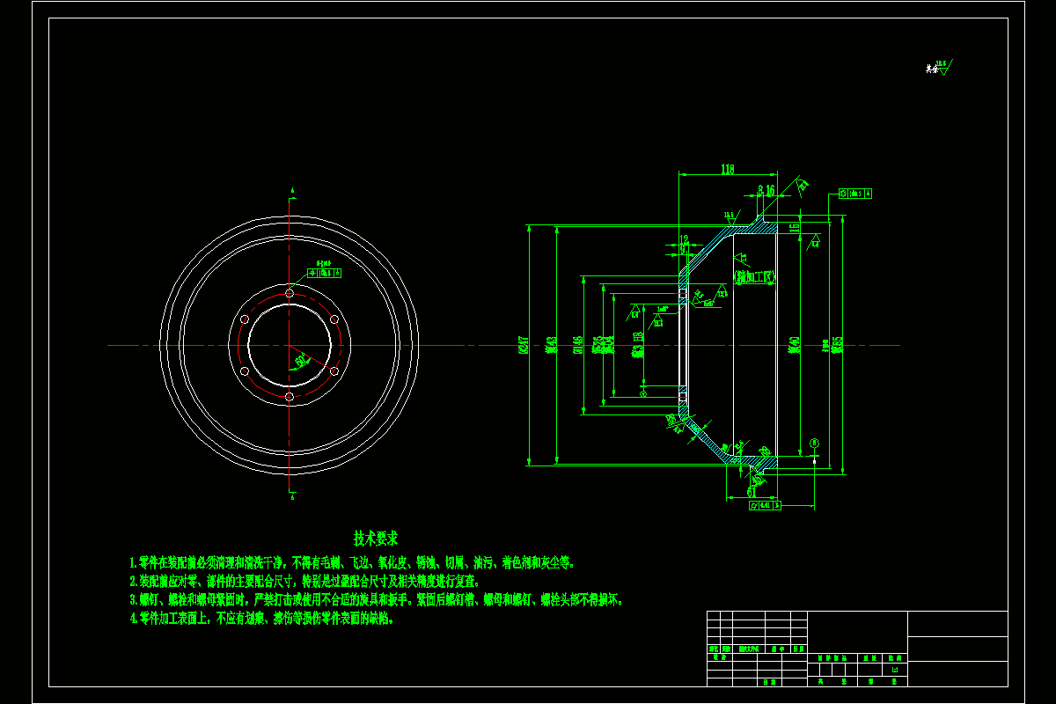This screenshot has width=1056, height=704.
Task: Click the 15 vertical dimension value
Action: point(794,228)
